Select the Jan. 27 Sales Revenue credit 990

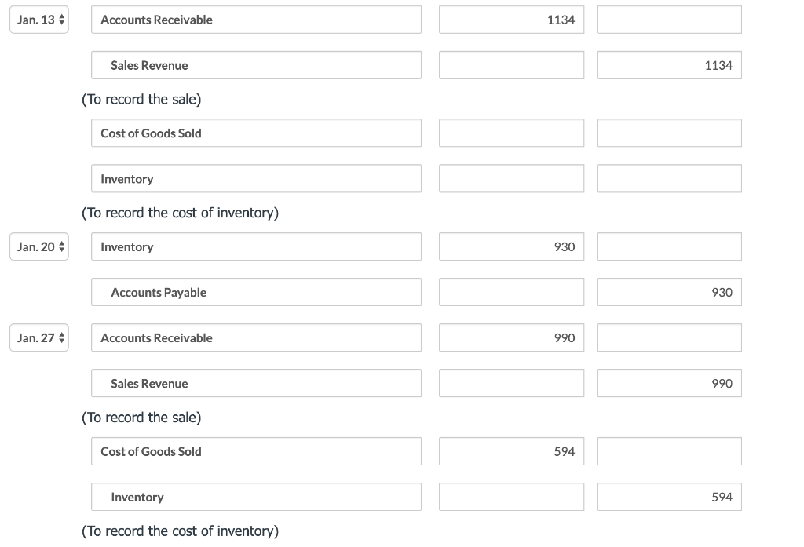[x=669, y=383]
